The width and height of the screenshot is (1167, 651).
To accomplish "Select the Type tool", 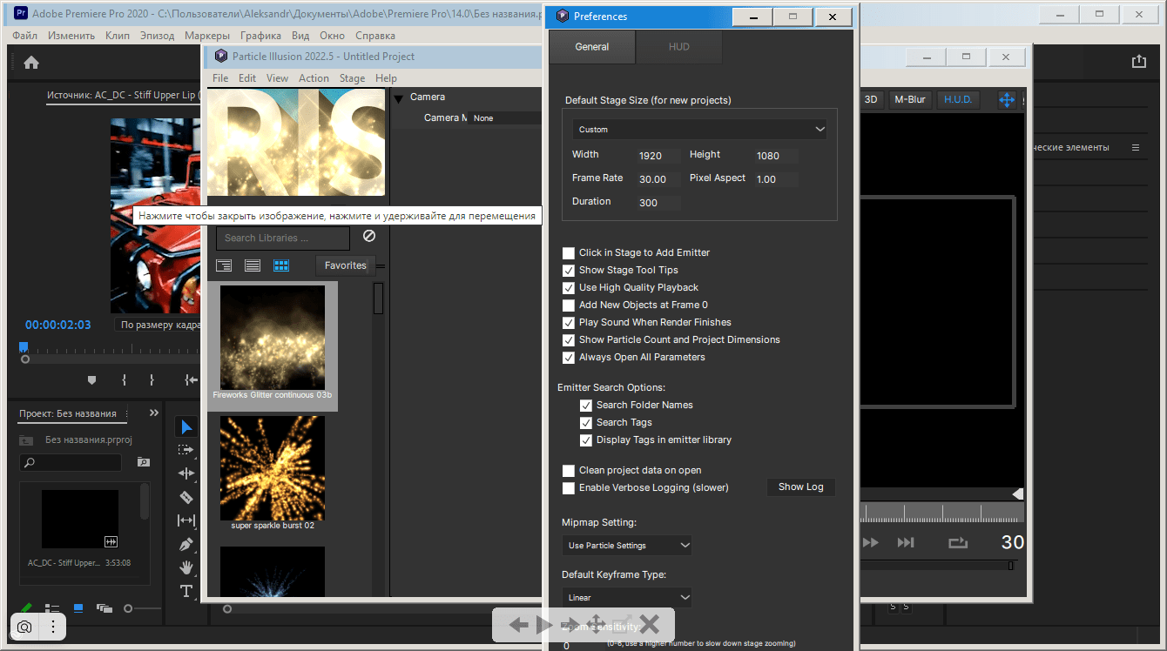I will [x=186, y=591].
